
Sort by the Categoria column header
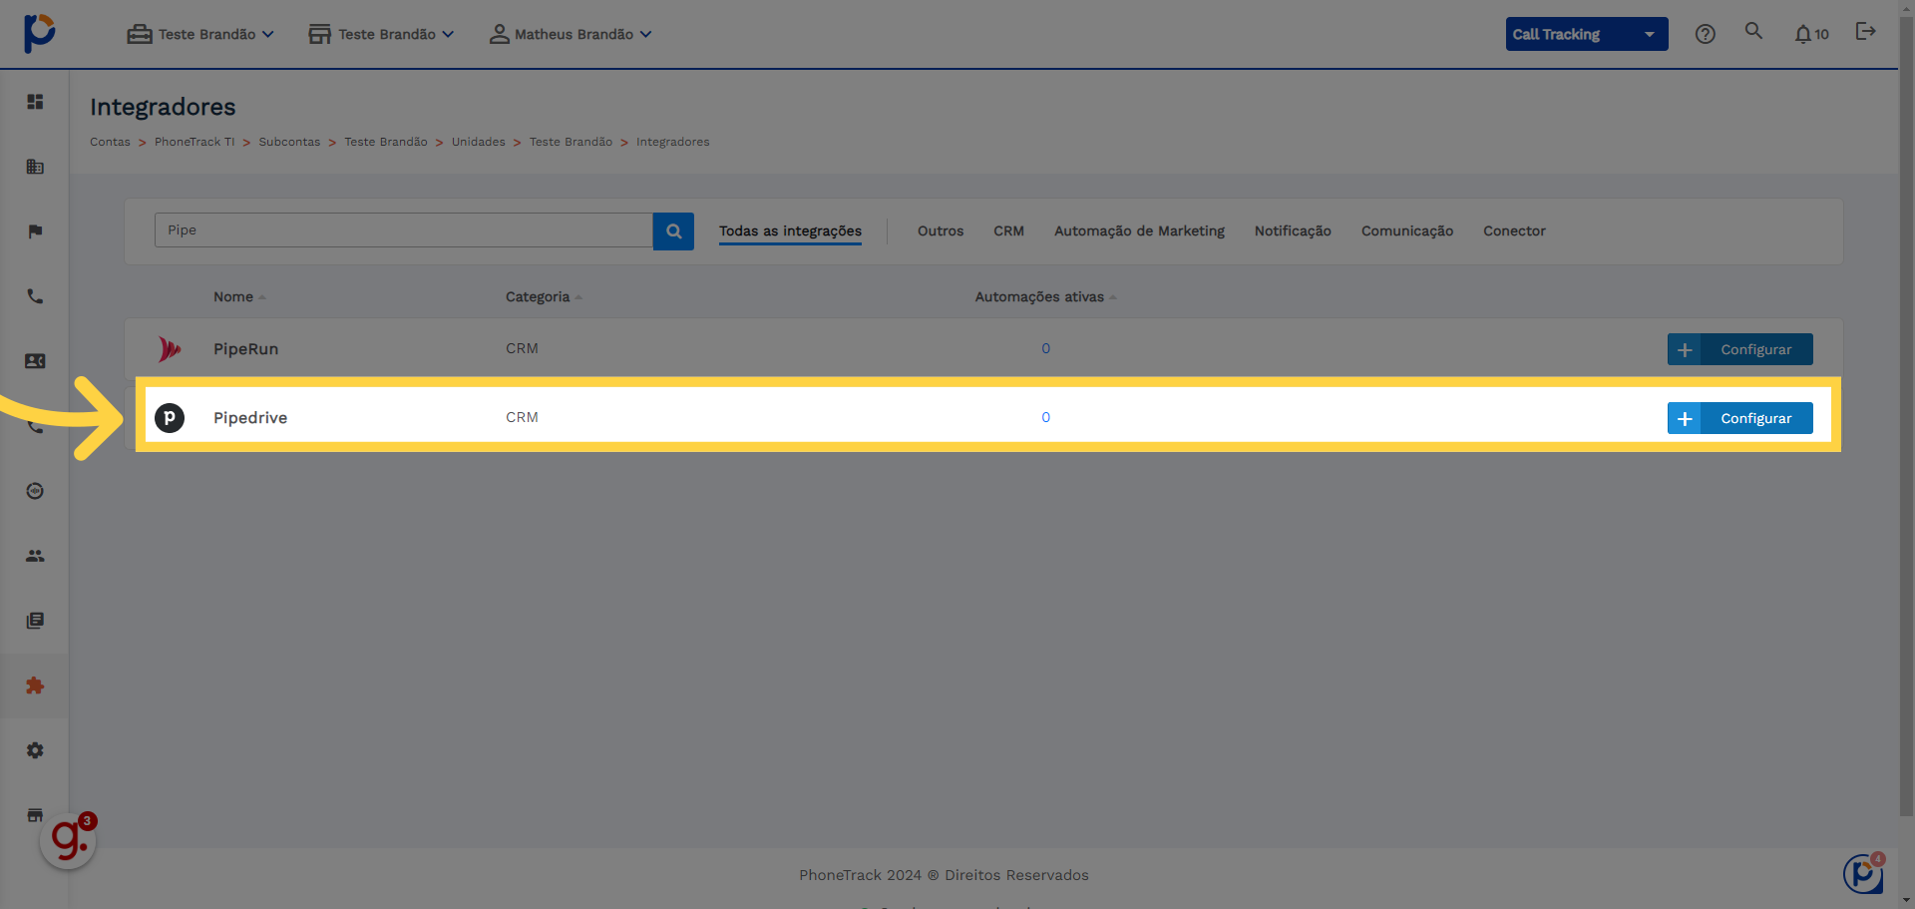coord(544,296)
